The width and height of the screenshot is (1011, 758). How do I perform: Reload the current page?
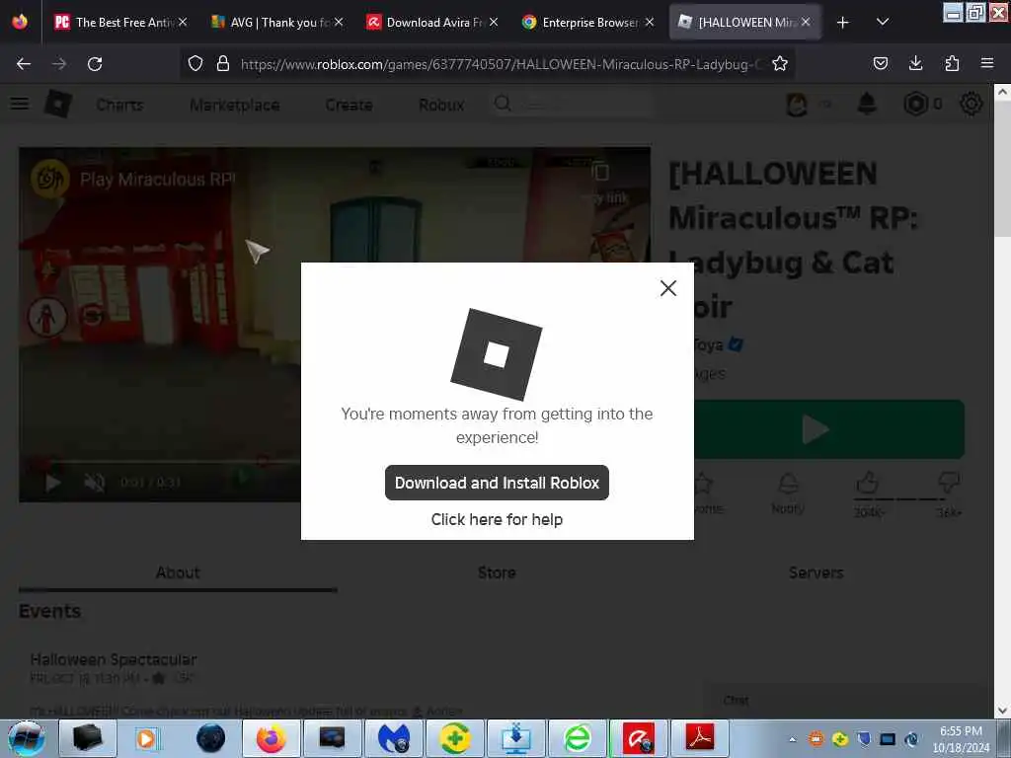95,64
